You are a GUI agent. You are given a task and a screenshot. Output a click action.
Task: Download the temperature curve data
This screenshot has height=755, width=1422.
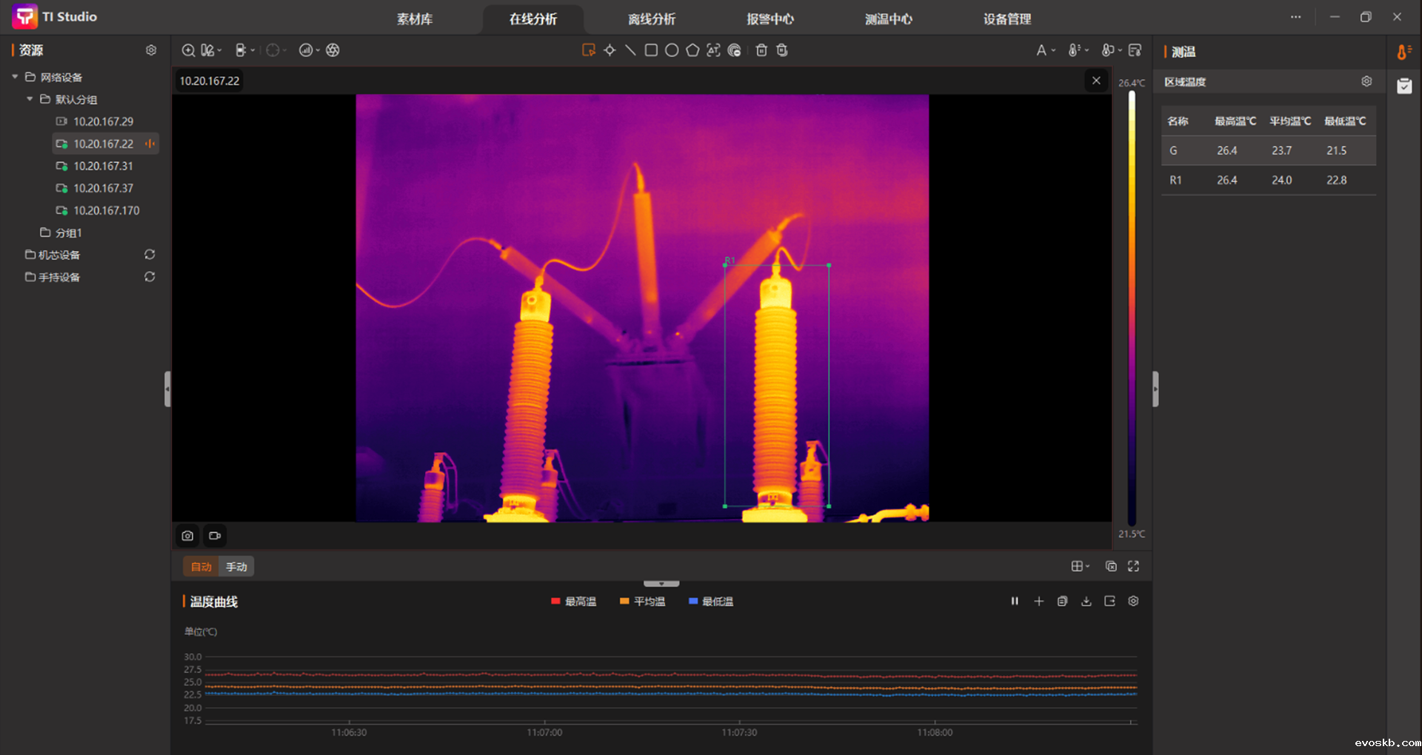(1086, 601)
